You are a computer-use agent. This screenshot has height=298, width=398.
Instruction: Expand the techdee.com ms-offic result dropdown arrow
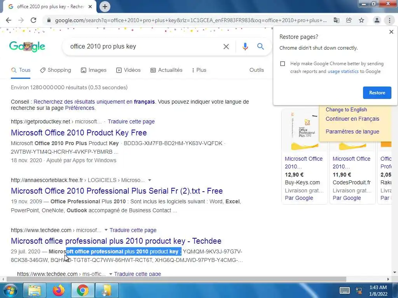111,274
